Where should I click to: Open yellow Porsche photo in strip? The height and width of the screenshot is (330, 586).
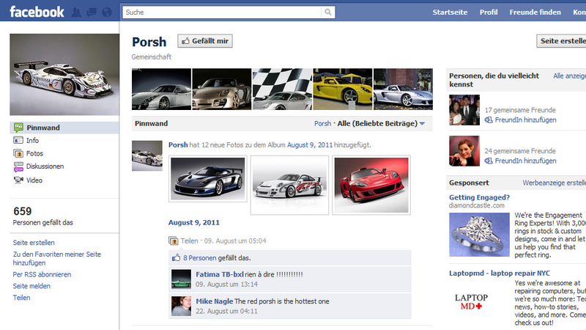pos(343,89)
